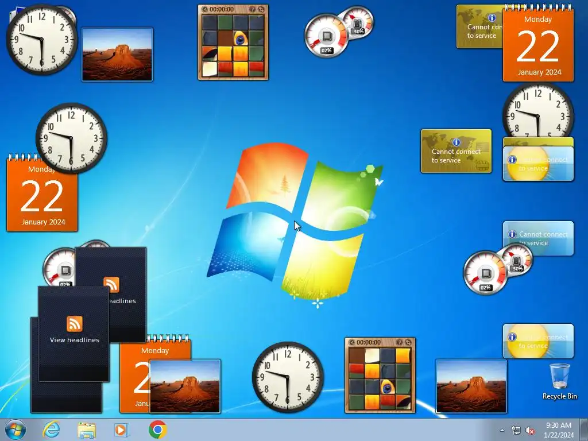Slide the white tile in the lower puzzle's top row
Image resolution: width=588 pixels, height=441 pixels.
coord(372,356)
